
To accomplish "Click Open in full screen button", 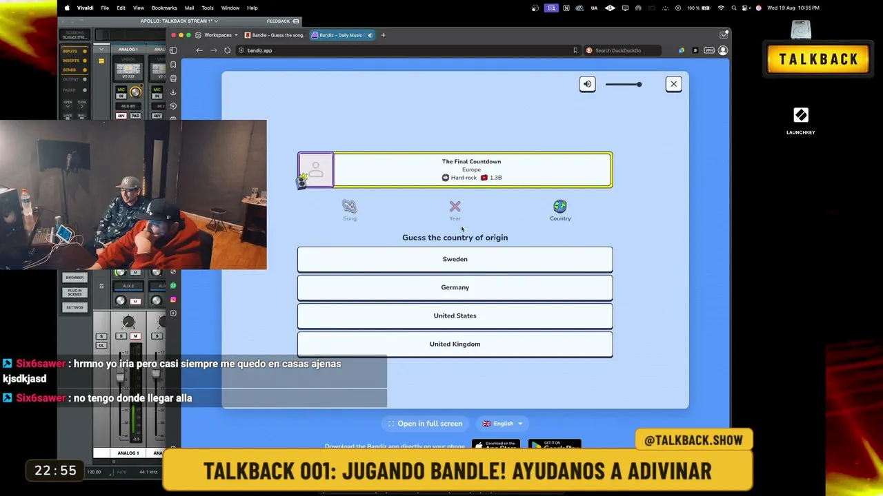I will pyautogui.click(x=425, y=424).
